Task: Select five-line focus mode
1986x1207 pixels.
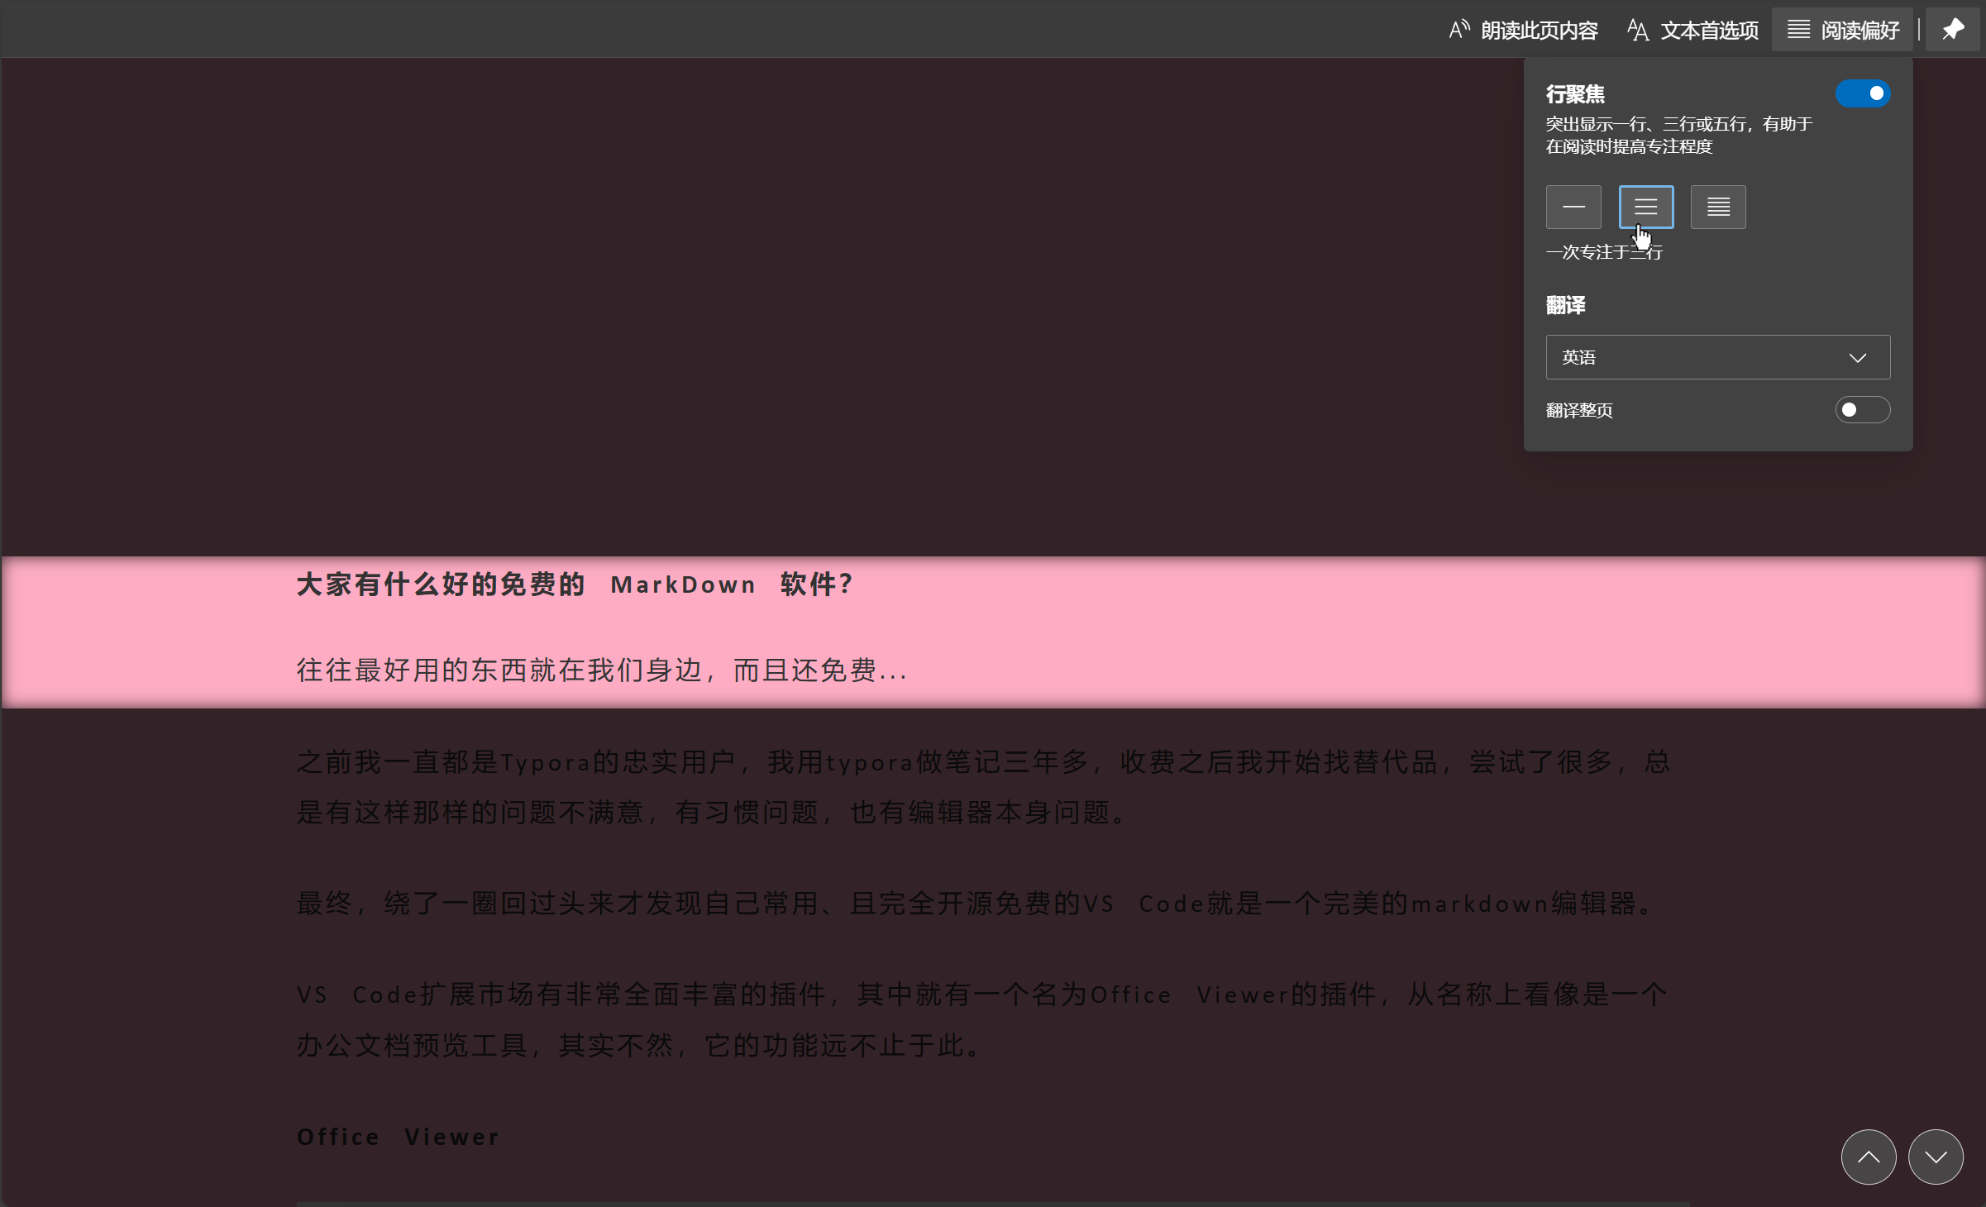Action: pos(1718,207)
